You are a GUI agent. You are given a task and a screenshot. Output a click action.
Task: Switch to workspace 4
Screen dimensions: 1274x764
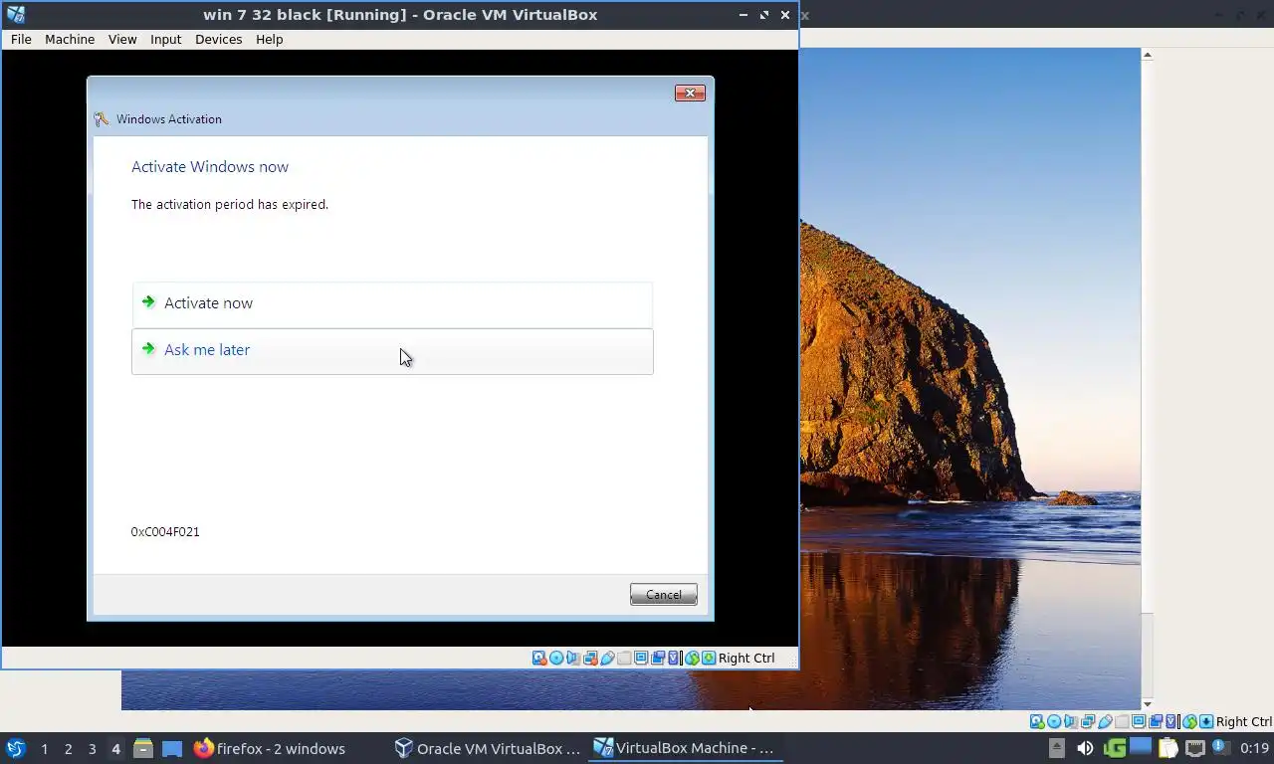[115, 749]
